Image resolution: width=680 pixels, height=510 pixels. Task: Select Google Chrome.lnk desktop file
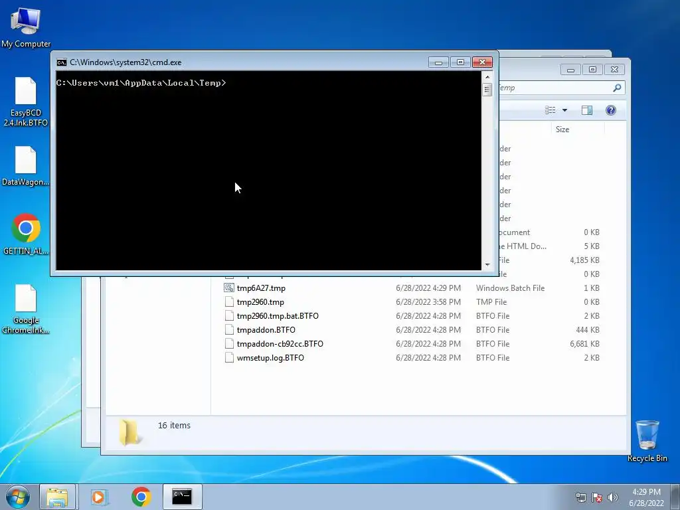coord(26,309)
